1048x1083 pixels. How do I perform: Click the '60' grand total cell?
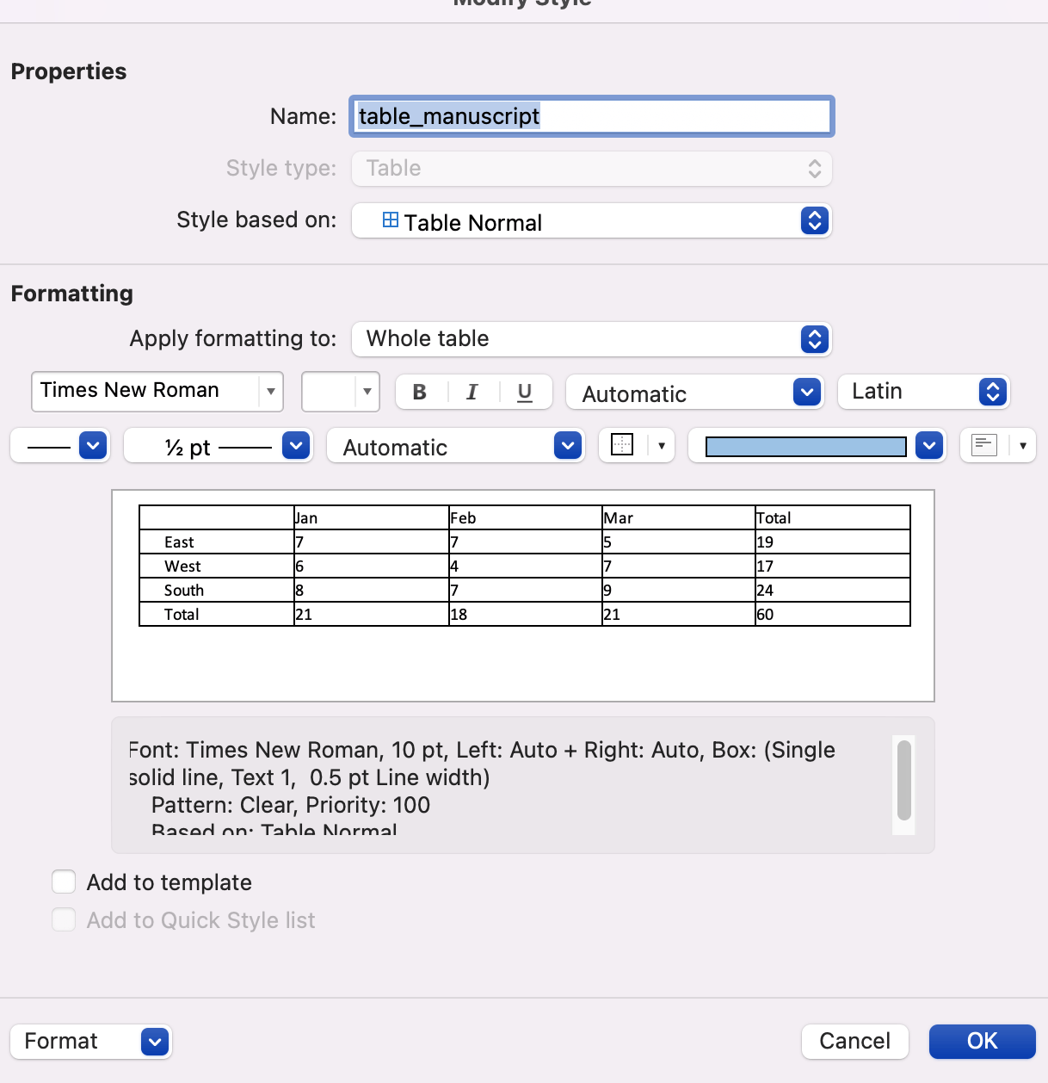765,615
